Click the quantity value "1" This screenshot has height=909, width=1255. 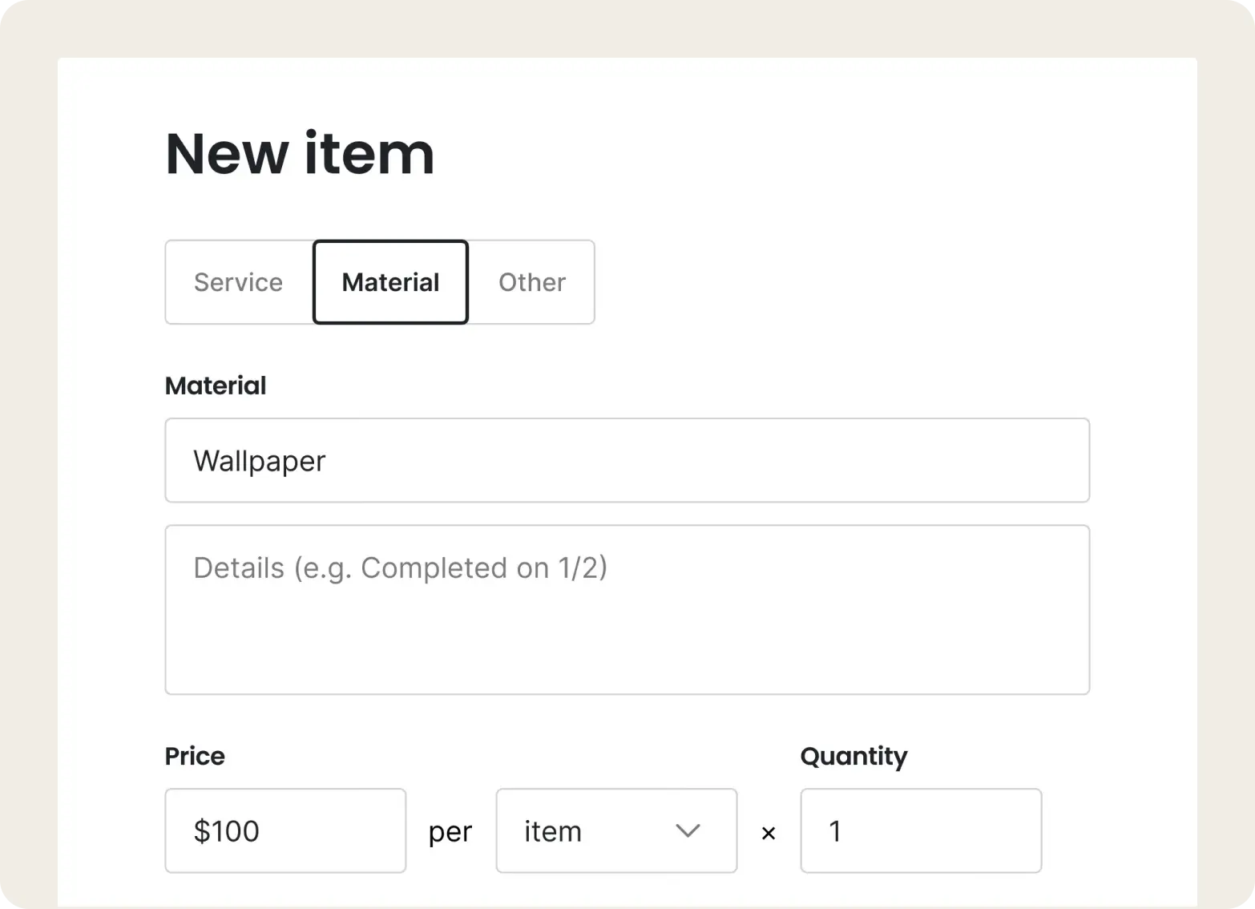835,831
